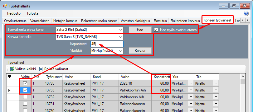
Task: Check Valittu for work number 13730
Action: coord(25,110)
